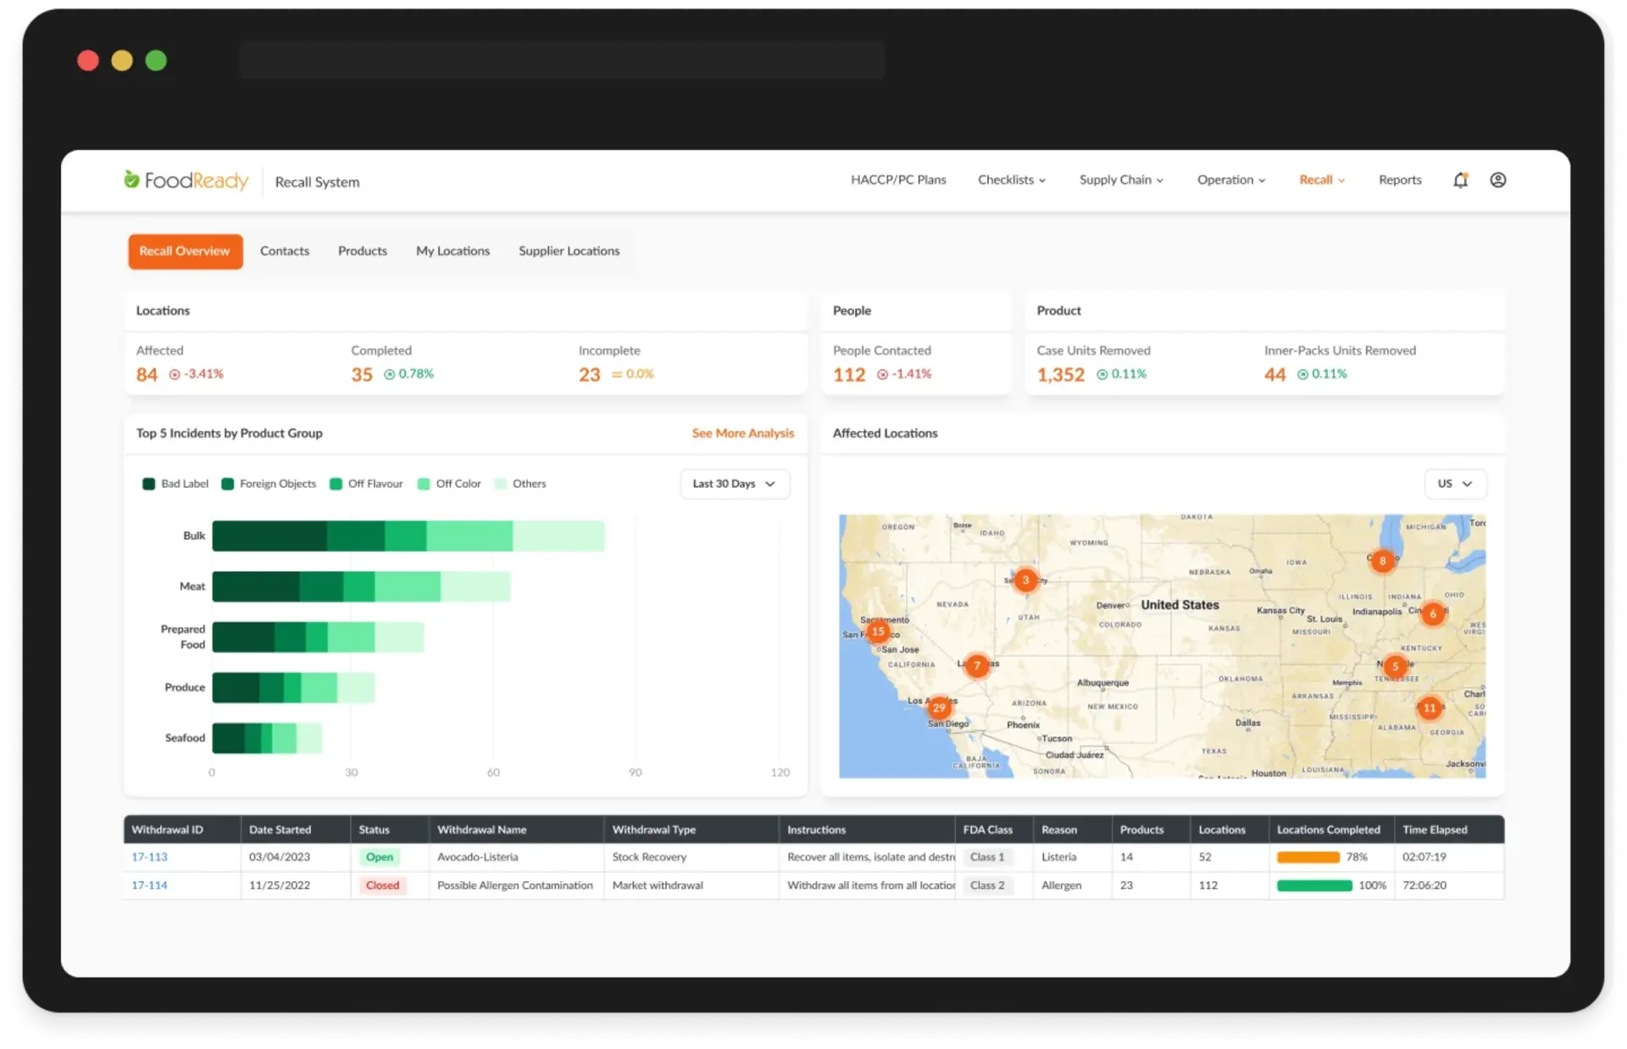
Task: Open the Last 30 Days dropdown
Action: [x=734, y=484]
